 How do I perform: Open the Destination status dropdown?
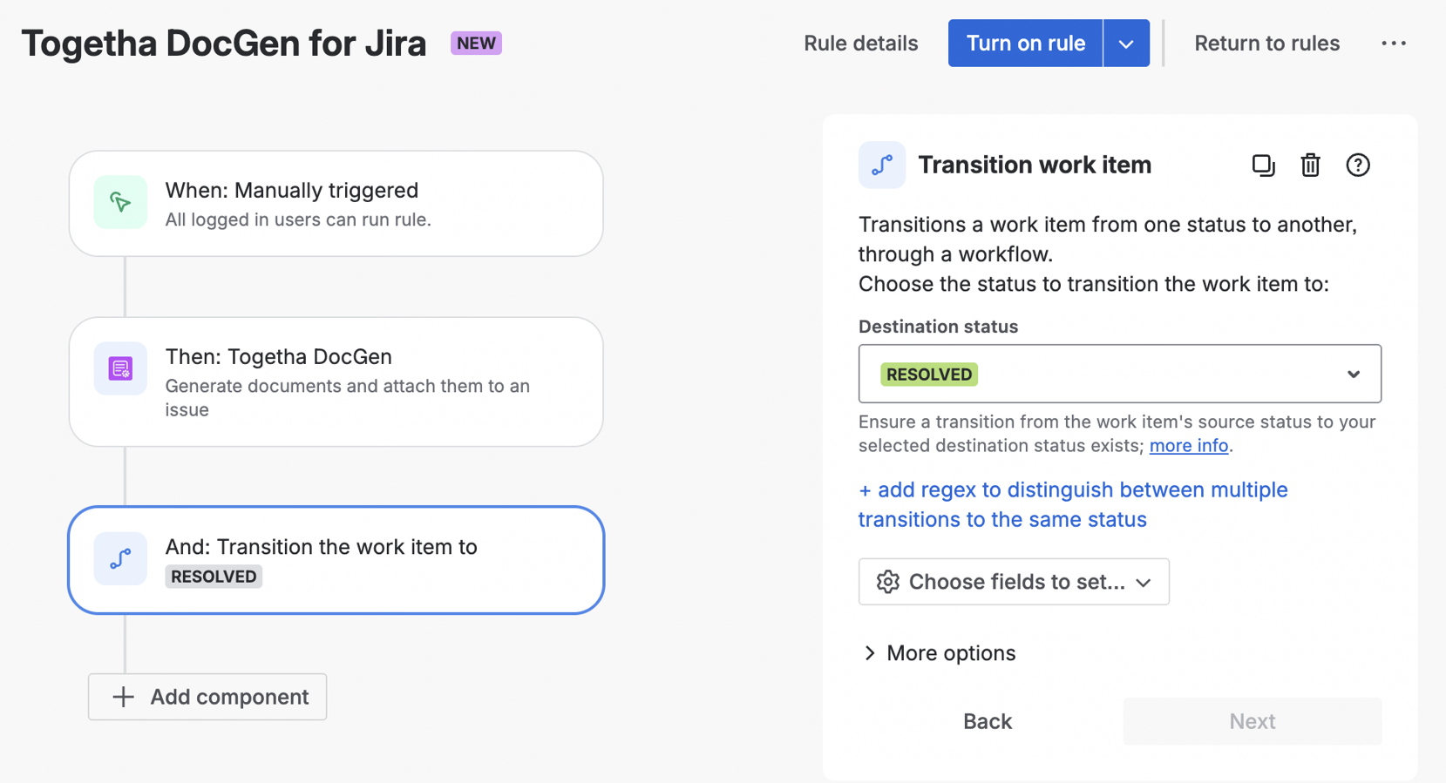1119,374
